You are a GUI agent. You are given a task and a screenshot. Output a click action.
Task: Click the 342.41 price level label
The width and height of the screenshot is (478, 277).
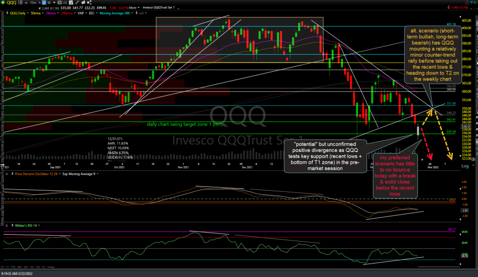(451, 120)
